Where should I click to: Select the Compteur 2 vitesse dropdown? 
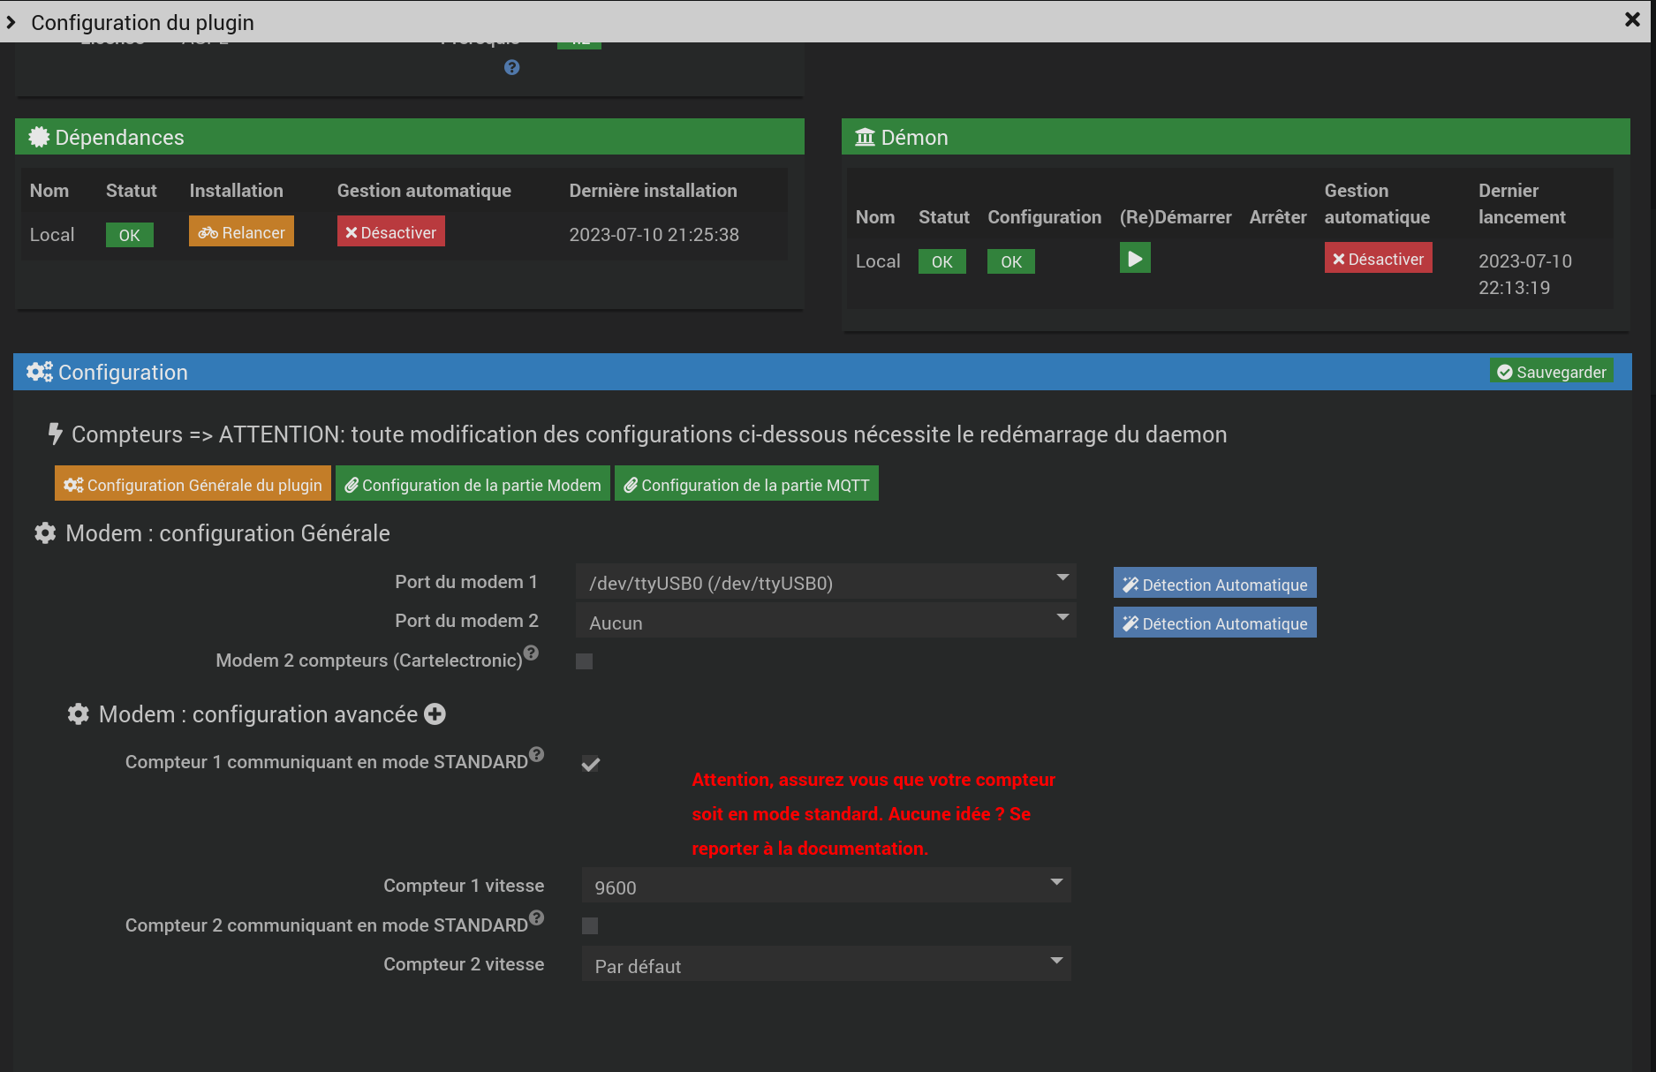coord(825,965)
